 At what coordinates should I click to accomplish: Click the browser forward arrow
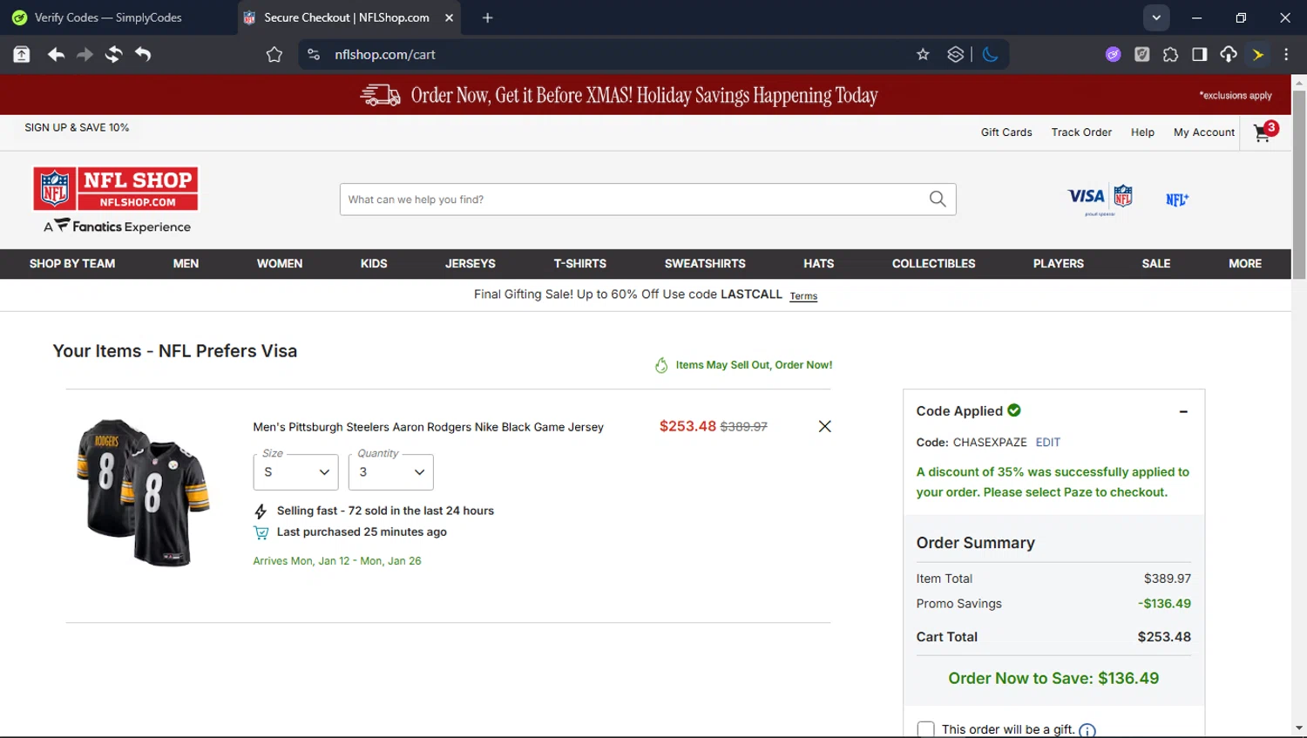coord(85,54)
